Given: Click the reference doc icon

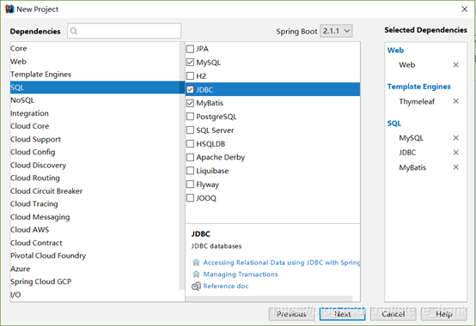Looking at the screenshot, I should pyautogui.click(x=196, y=286).
